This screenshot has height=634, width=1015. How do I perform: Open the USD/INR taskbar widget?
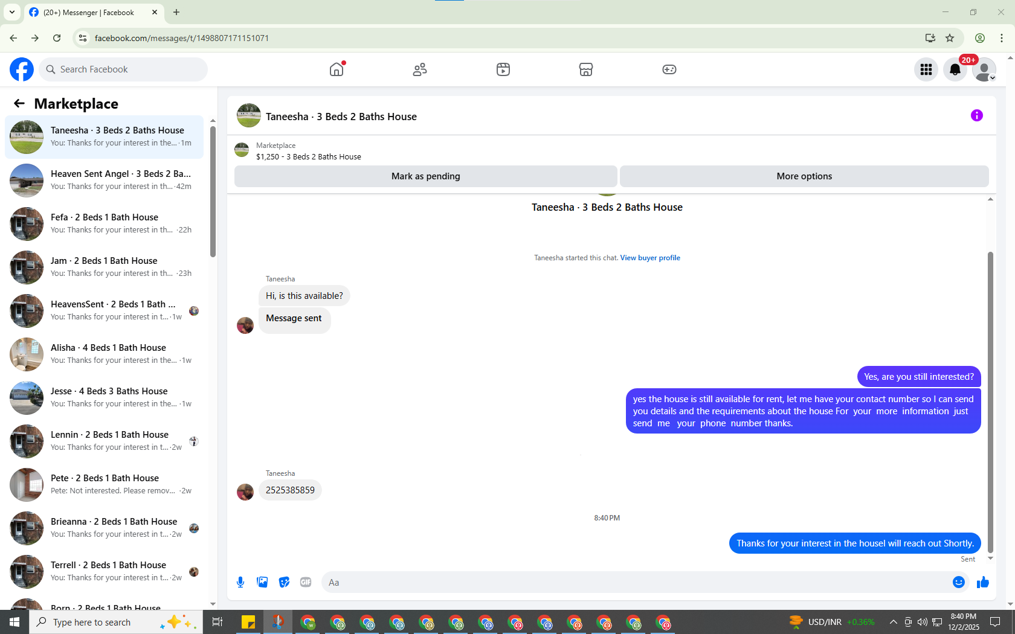pyautogui.click(x=832, y=622)
